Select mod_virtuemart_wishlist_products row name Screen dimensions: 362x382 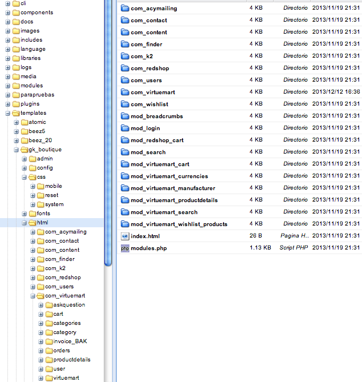coord(179,224)
